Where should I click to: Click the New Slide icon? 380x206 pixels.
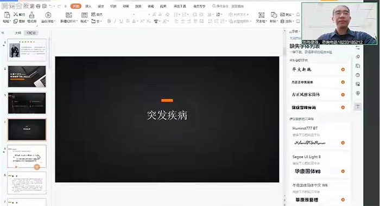[69, 15]
